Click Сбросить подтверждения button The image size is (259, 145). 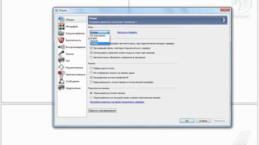pos(102,110)
